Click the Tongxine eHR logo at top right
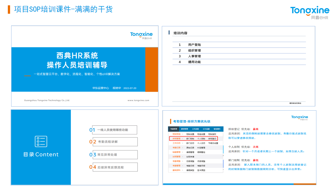The height and width of the screenshot is (189, 336). pyautogui.click(x=310, y=13)
